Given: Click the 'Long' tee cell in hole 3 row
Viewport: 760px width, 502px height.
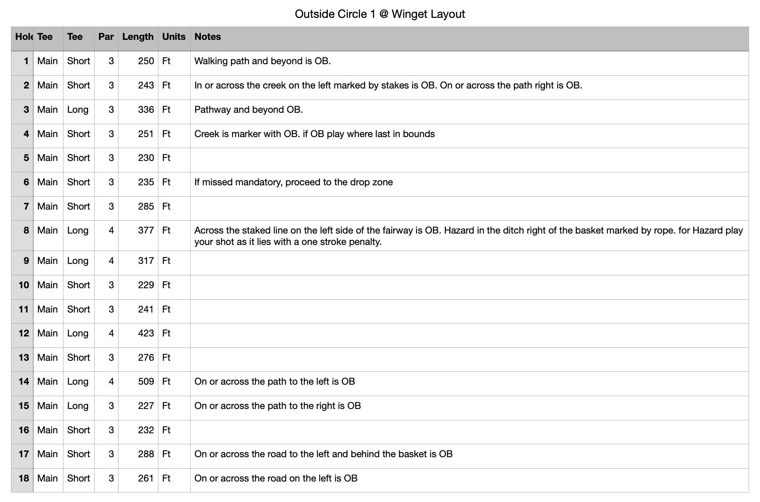Looking at the screenshot, I should [78, 110].
